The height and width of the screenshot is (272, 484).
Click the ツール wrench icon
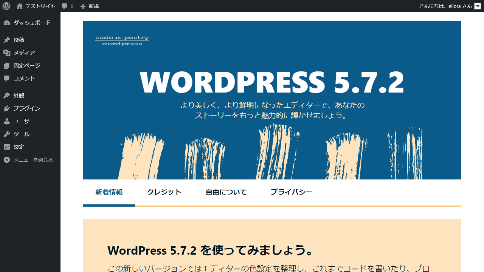click(x=7, y=134)
